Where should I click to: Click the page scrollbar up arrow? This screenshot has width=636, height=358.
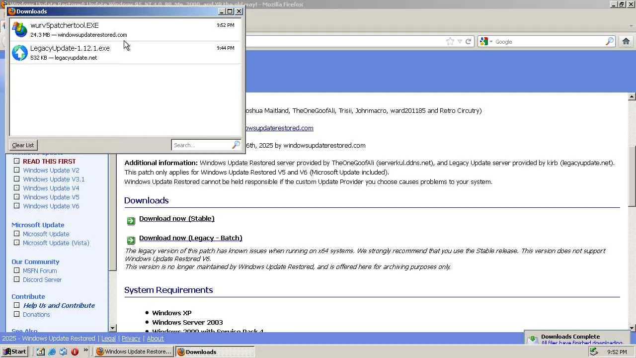pyautogui.click(x=632, y=96)
